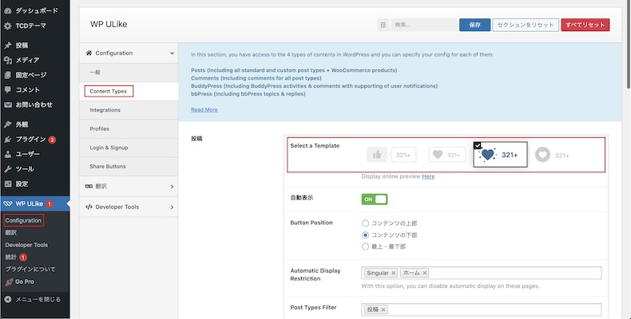Screen dimensions: 631x319
Task: Collapse the Configuration section chevron
Action: point(172,53)
